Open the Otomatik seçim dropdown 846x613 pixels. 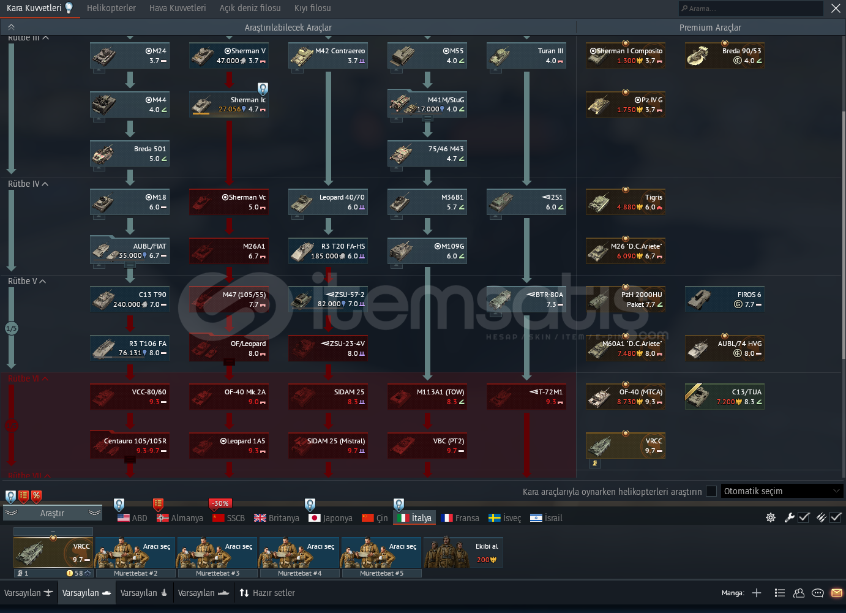[782, 491]
